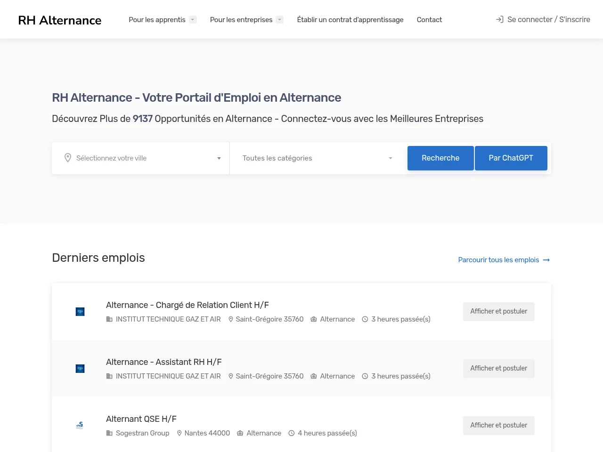Click the briefcase icon in the Assistant RH row
Screen dimensions: 603x452
pos(314,376)
